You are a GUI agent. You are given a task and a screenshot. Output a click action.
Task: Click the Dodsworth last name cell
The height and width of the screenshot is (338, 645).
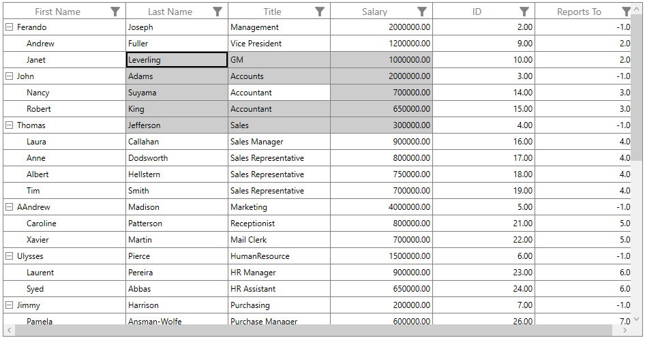click(x=177, y=158)
